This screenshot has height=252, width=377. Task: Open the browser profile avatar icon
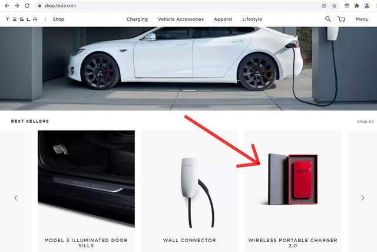[367, 6]
